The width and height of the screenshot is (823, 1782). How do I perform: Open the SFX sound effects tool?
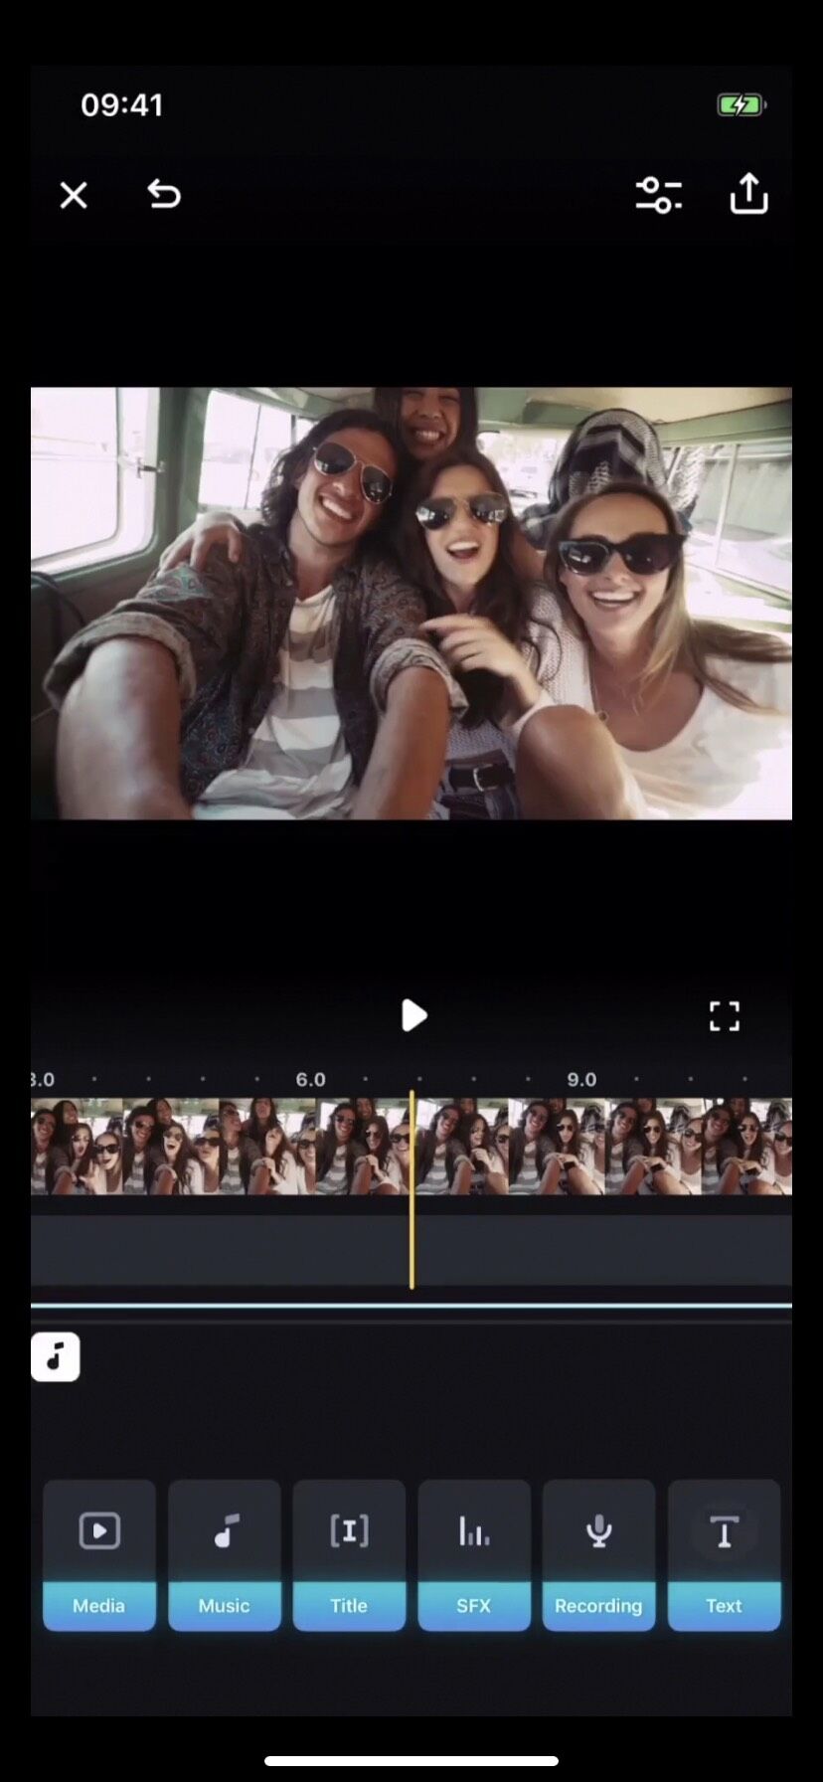click(474, 1555)
